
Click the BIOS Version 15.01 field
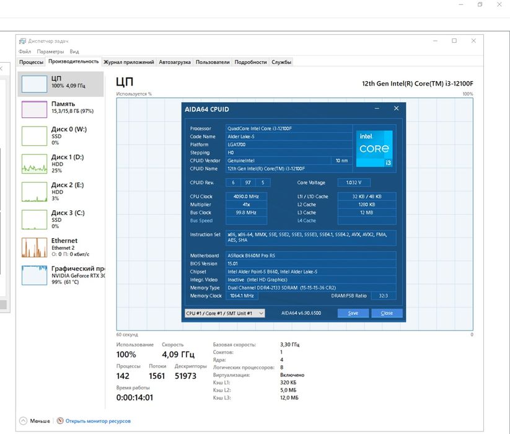coord(311,263)
